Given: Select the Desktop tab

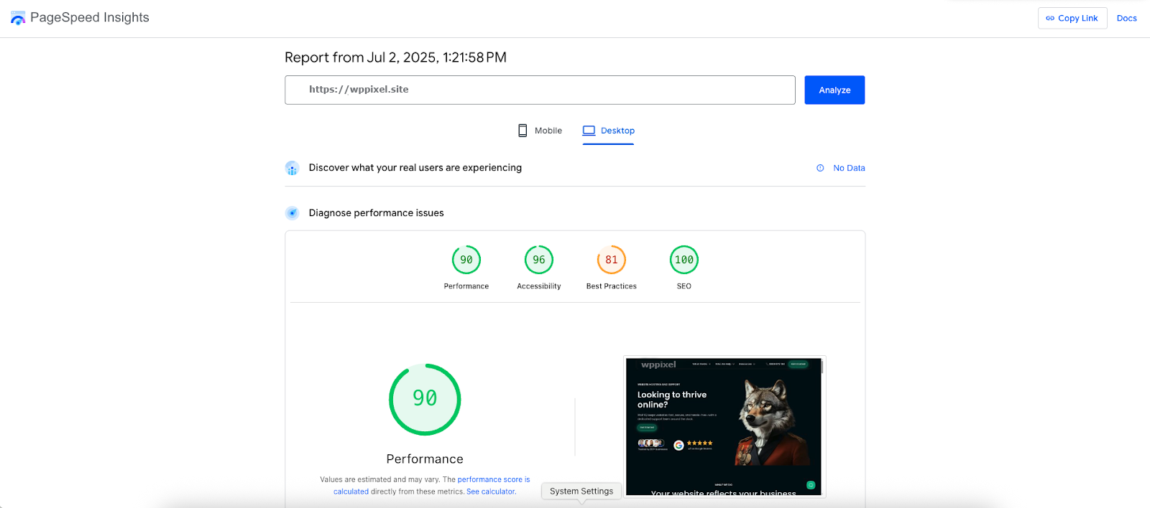Looking at the screenshot, I should 608,131.
